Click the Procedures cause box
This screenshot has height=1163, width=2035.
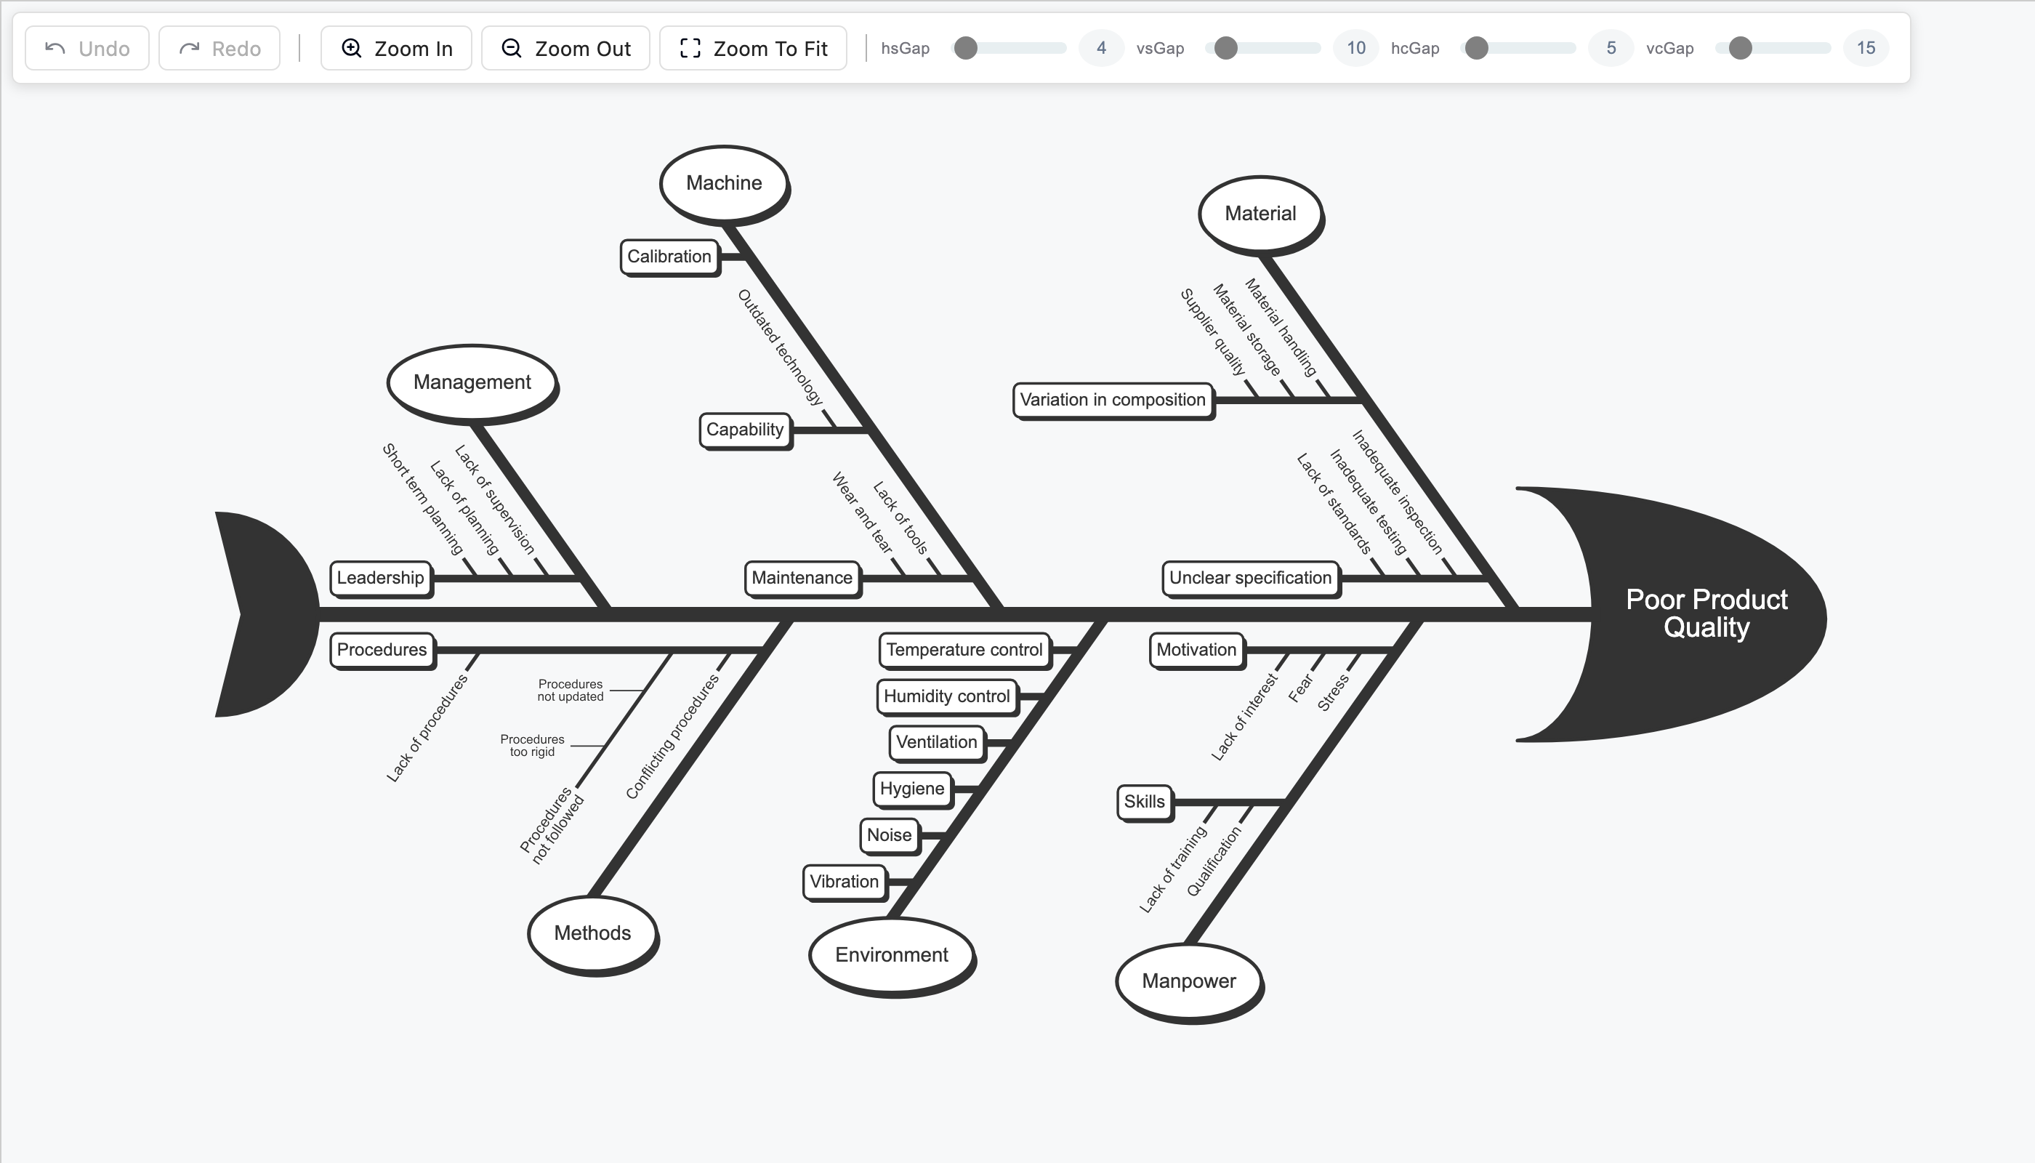(381, 649)
